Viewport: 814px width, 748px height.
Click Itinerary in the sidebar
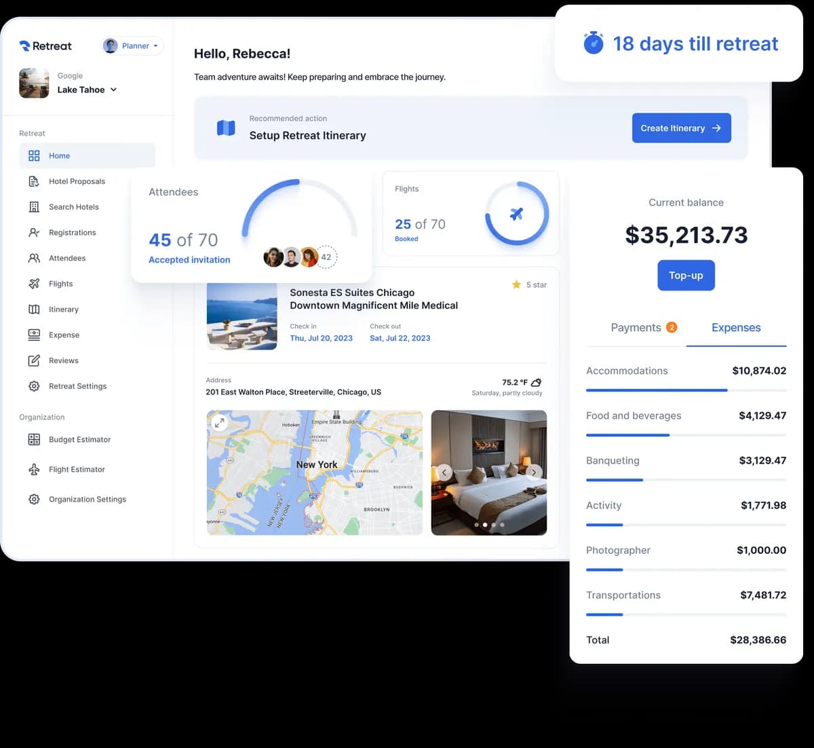63,310
